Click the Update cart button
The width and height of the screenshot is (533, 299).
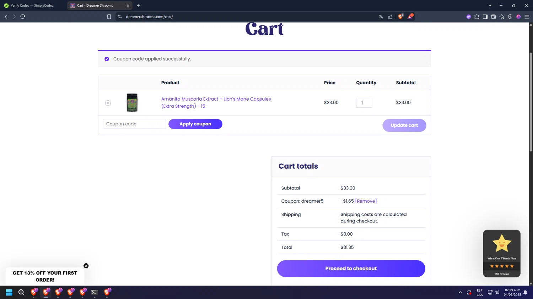click(x=404, y=125)
